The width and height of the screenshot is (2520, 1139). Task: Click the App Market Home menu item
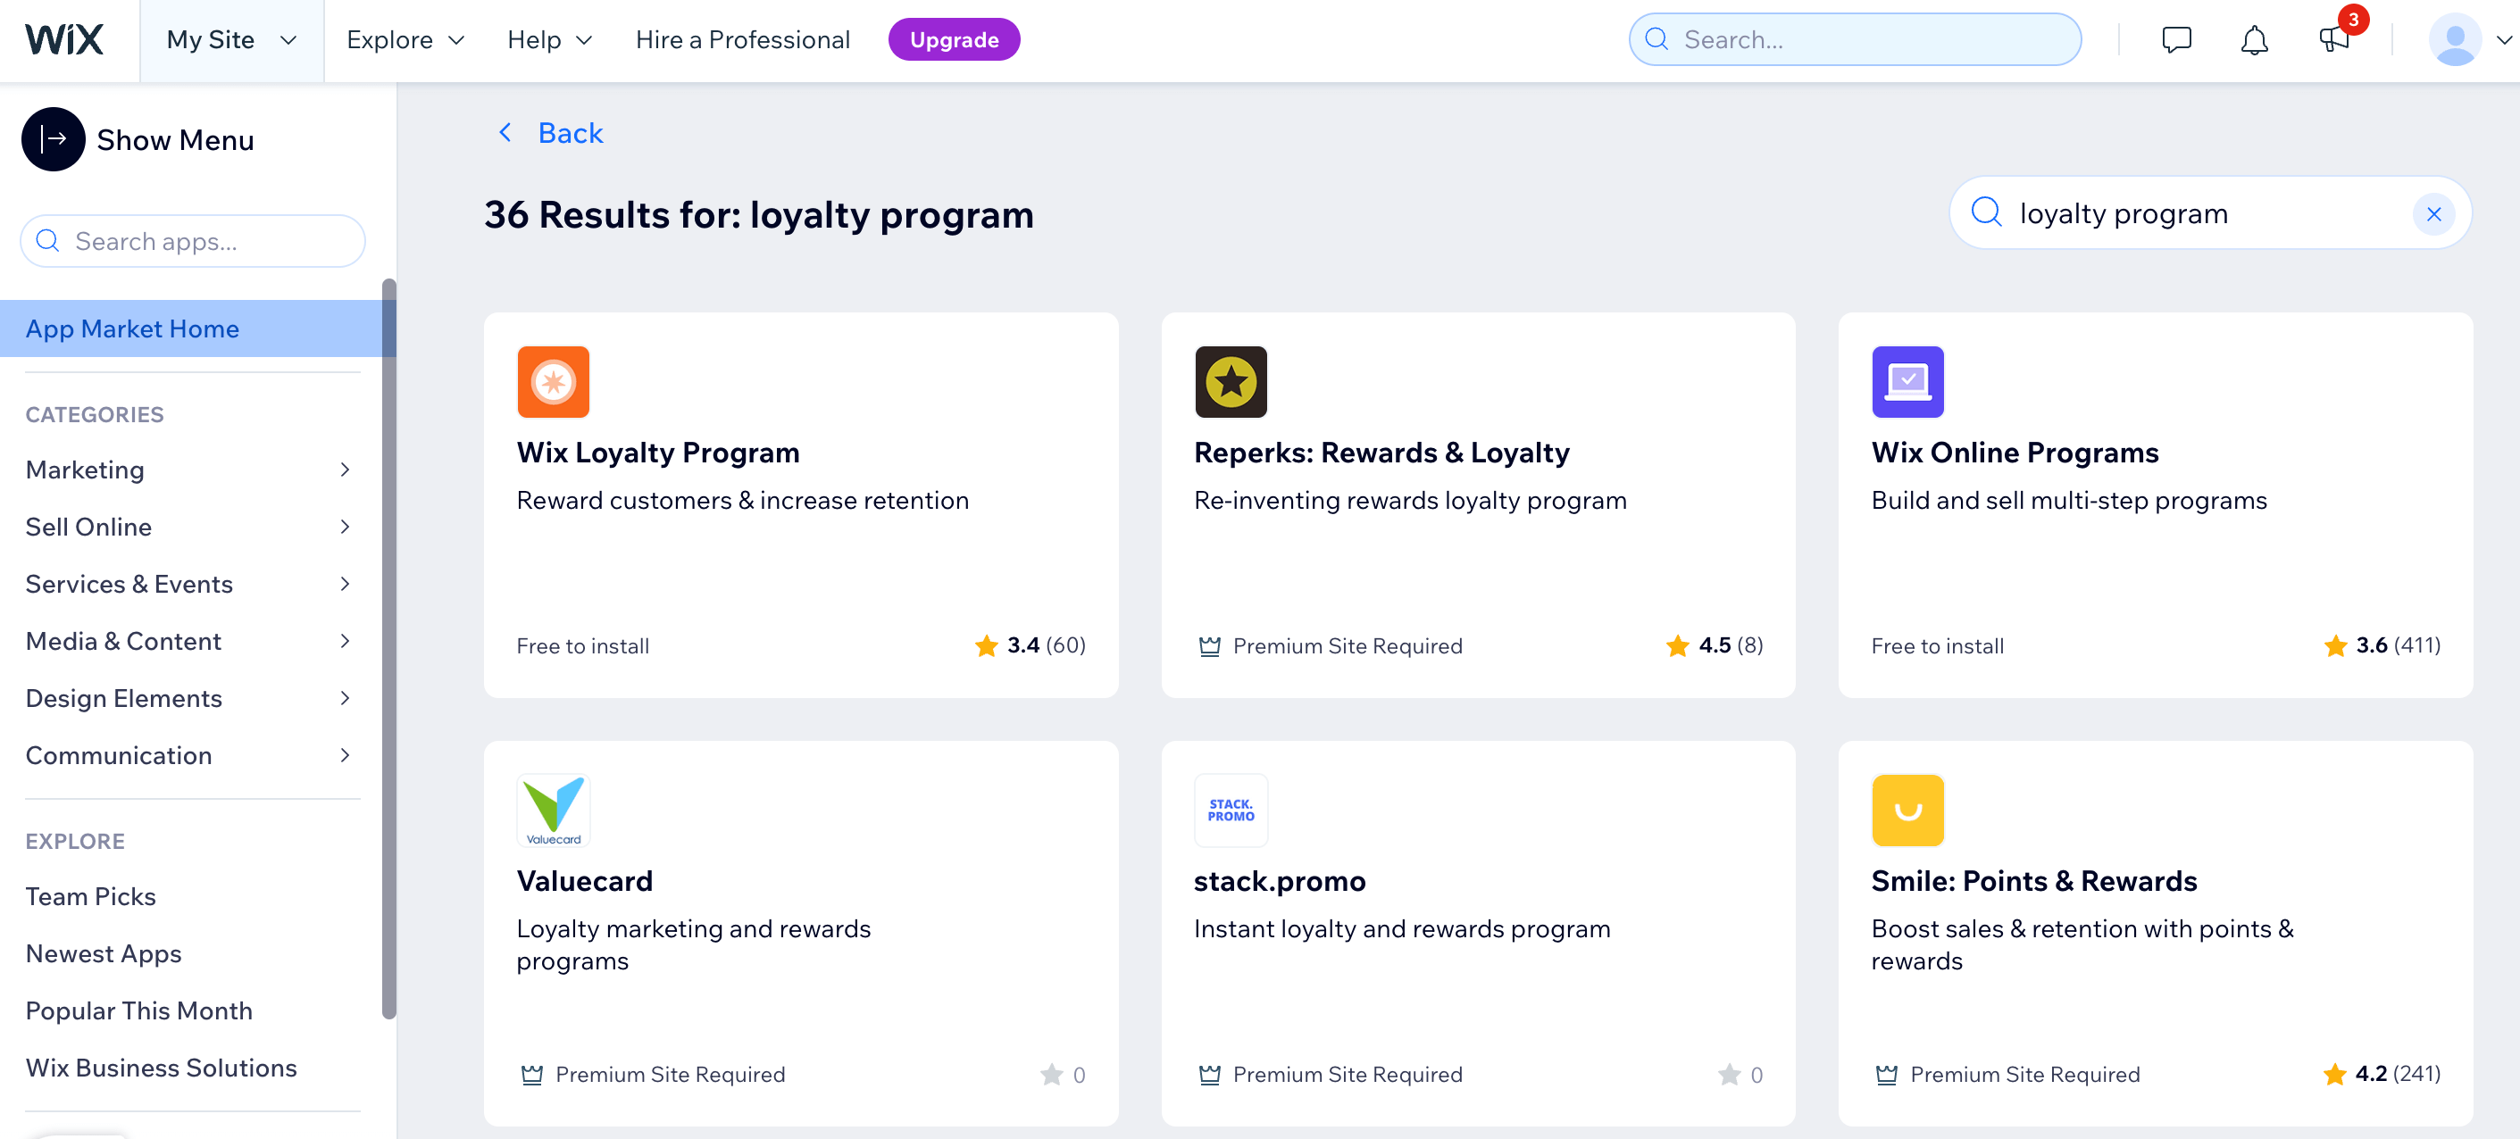pos(132,328)
